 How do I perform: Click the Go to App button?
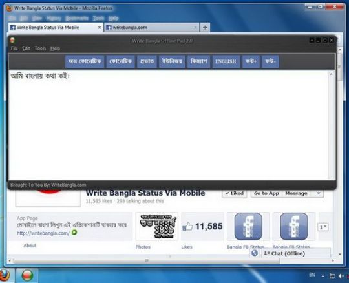click(266, 193)
